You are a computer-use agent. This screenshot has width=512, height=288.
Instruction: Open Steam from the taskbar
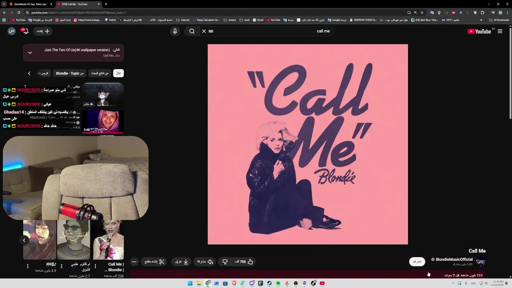[x=269, y=283]
